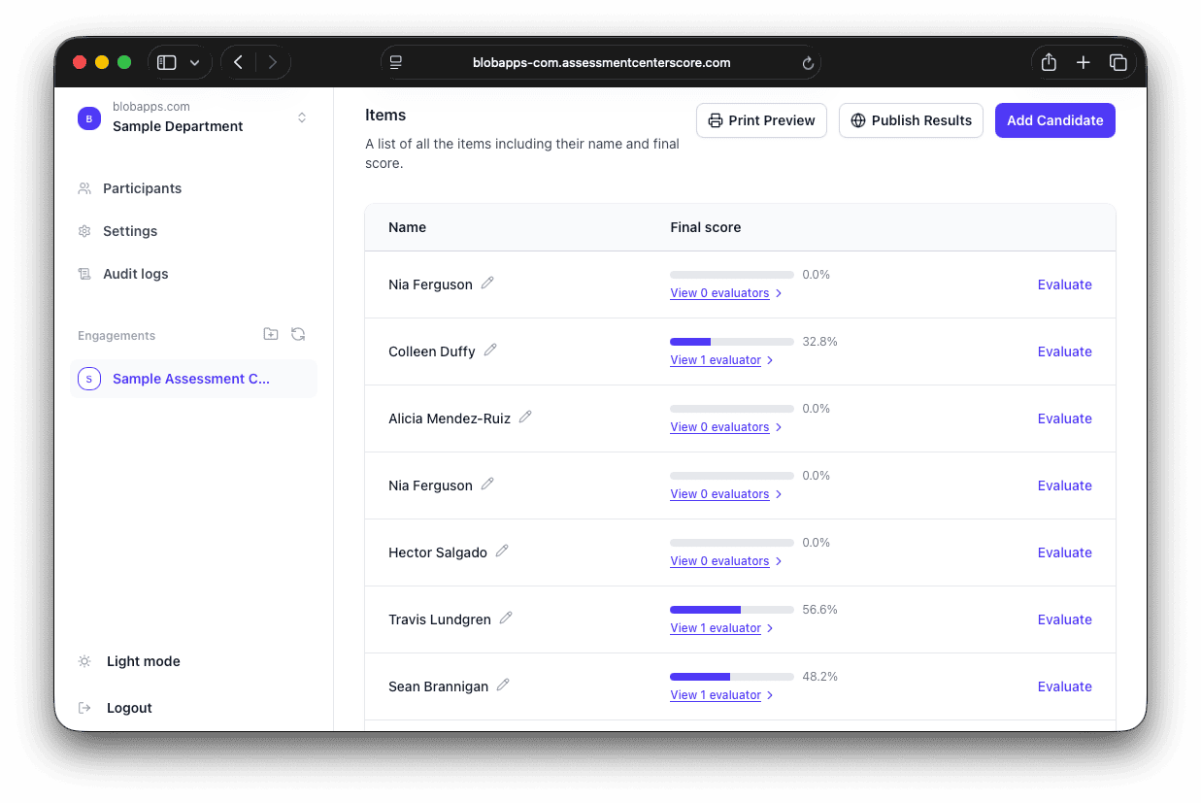This screenshot has width=1201, height=803.
Task: Toggle the browser sidebar
Action: (167, 62)
